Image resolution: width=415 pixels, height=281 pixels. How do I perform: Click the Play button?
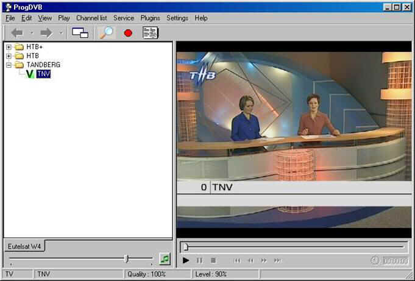tap(186, 261)
